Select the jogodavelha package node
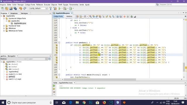 15,21
